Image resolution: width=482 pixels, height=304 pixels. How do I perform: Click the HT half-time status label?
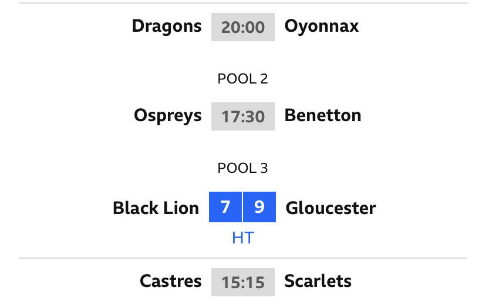pos(243,238)
